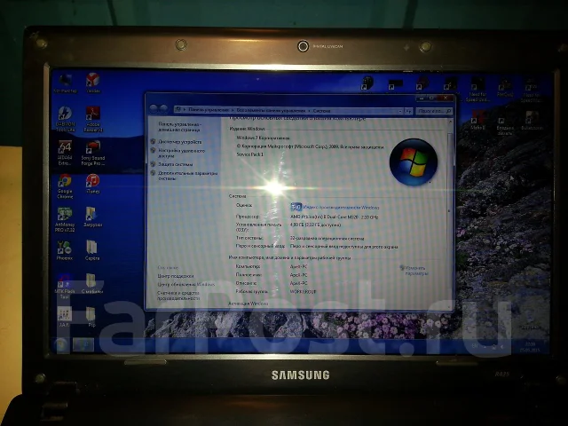The height and width of the screenshot is (426, 568).
Task: Open the С мобилы desktop folder
Action: click(92, 284)
